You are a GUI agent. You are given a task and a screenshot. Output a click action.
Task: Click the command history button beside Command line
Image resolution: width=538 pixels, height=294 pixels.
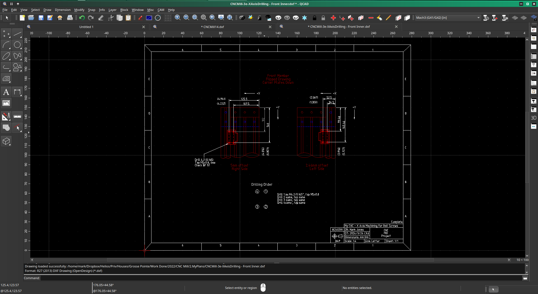[x=525, y=278]
